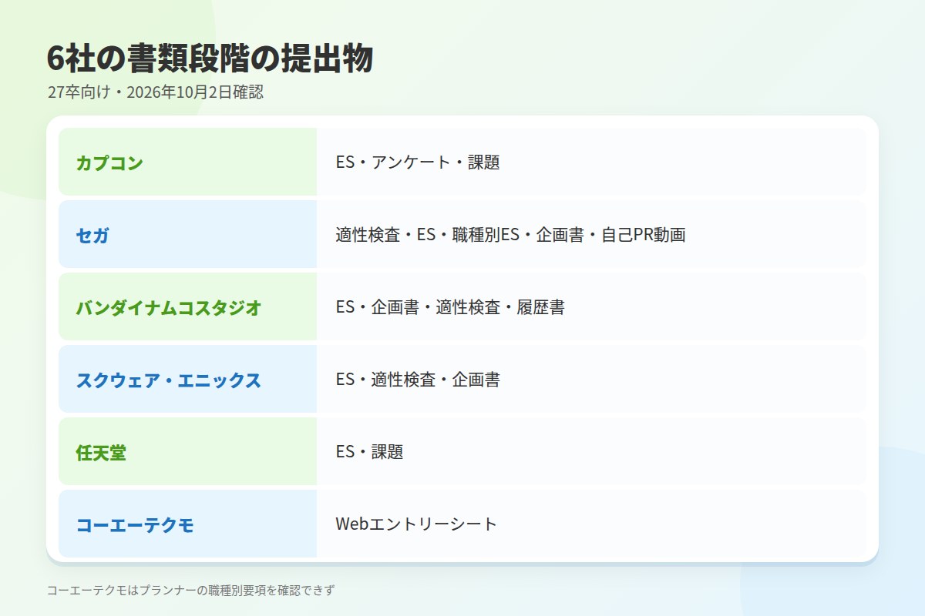Click the subtitle 27卒向け・2026年10月2日確認

(x=155, y=92)
